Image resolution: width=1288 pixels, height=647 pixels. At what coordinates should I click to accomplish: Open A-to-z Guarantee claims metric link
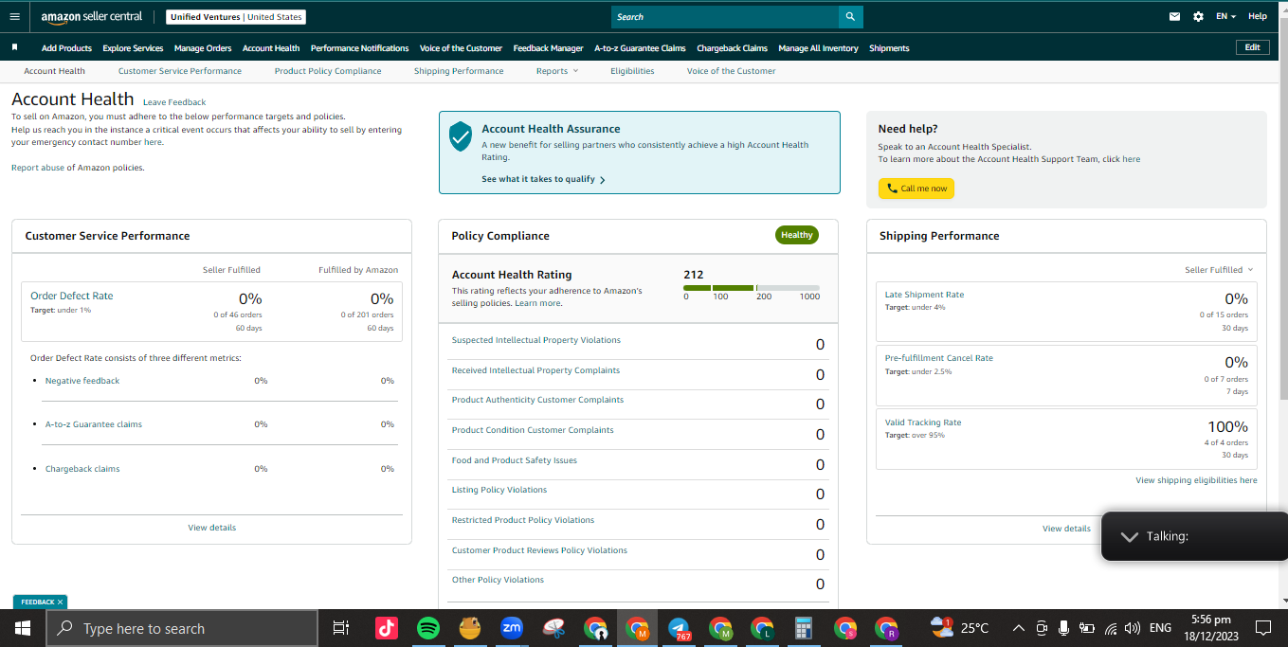pyautogui.click(x=94, y=424)
